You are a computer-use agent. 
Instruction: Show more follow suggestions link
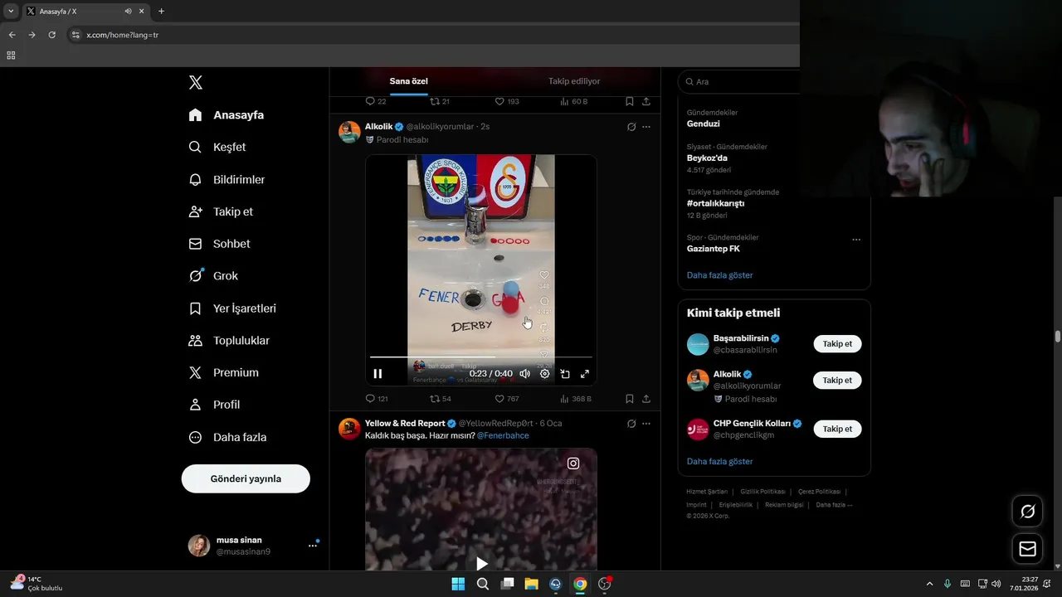tap(720, 461)
